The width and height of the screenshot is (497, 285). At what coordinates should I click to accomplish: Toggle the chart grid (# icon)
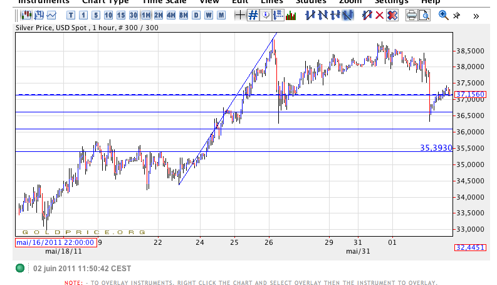click(x=253, y=15)
